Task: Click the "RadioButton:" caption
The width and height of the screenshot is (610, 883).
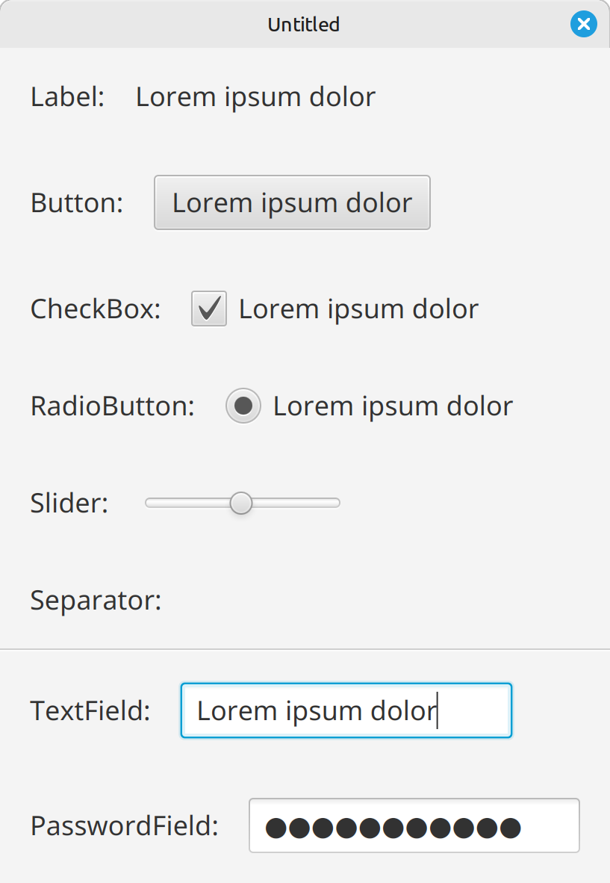Action: click(x=112, y=406)
